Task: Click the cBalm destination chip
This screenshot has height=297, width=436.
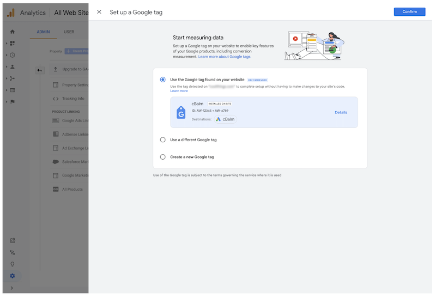Action: click(x=225, y=119)
